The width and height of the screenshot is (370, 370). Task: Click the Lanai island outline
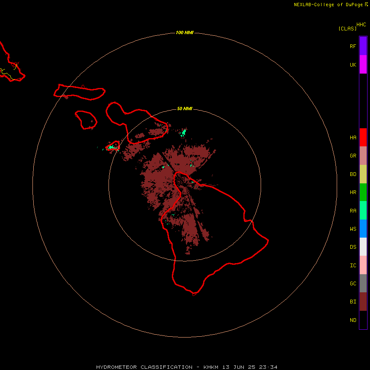[86, 120]
